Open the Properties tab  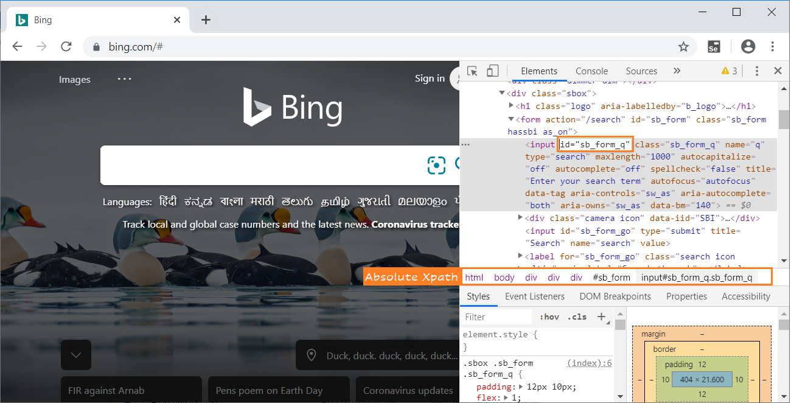686,296
